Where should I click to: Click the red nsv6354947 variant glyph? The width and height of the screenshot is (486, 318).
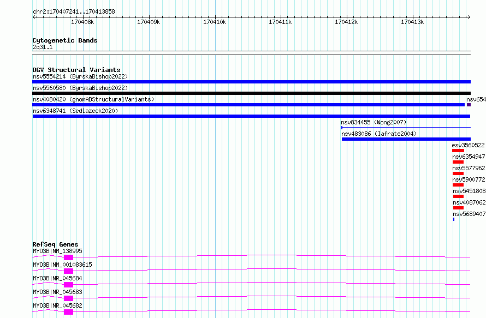(458, 162)
